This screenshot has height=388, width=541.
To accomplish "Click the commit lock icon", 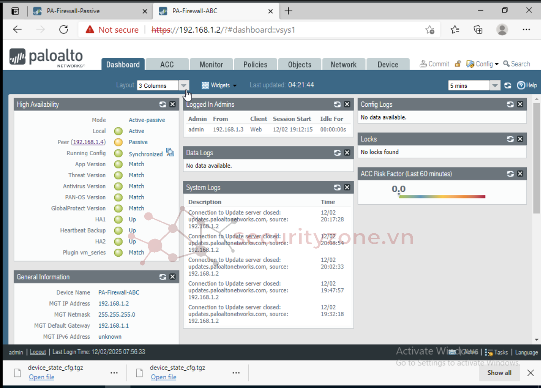I will point(458,64).
